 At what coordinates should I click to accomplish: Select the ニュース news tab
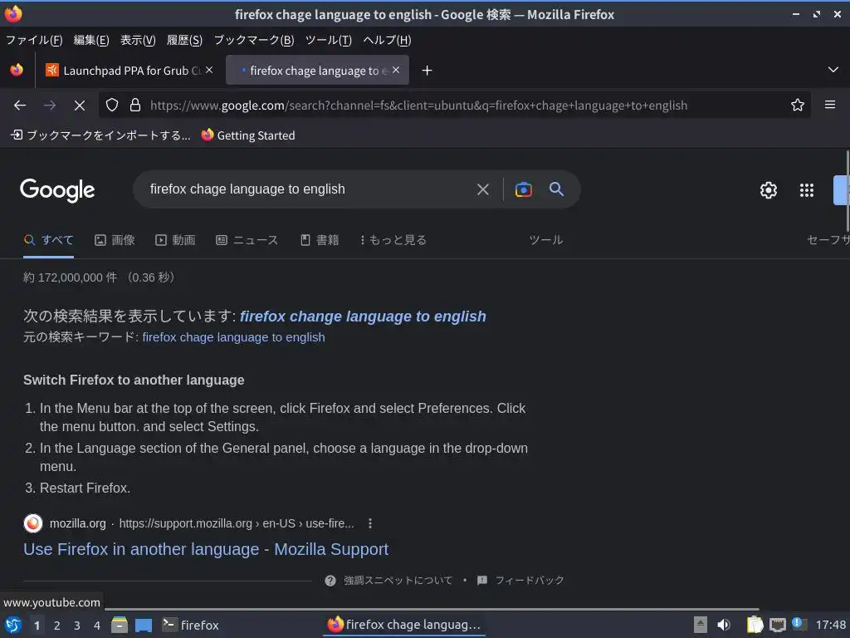pyautogui.click(x=247, y=240)
